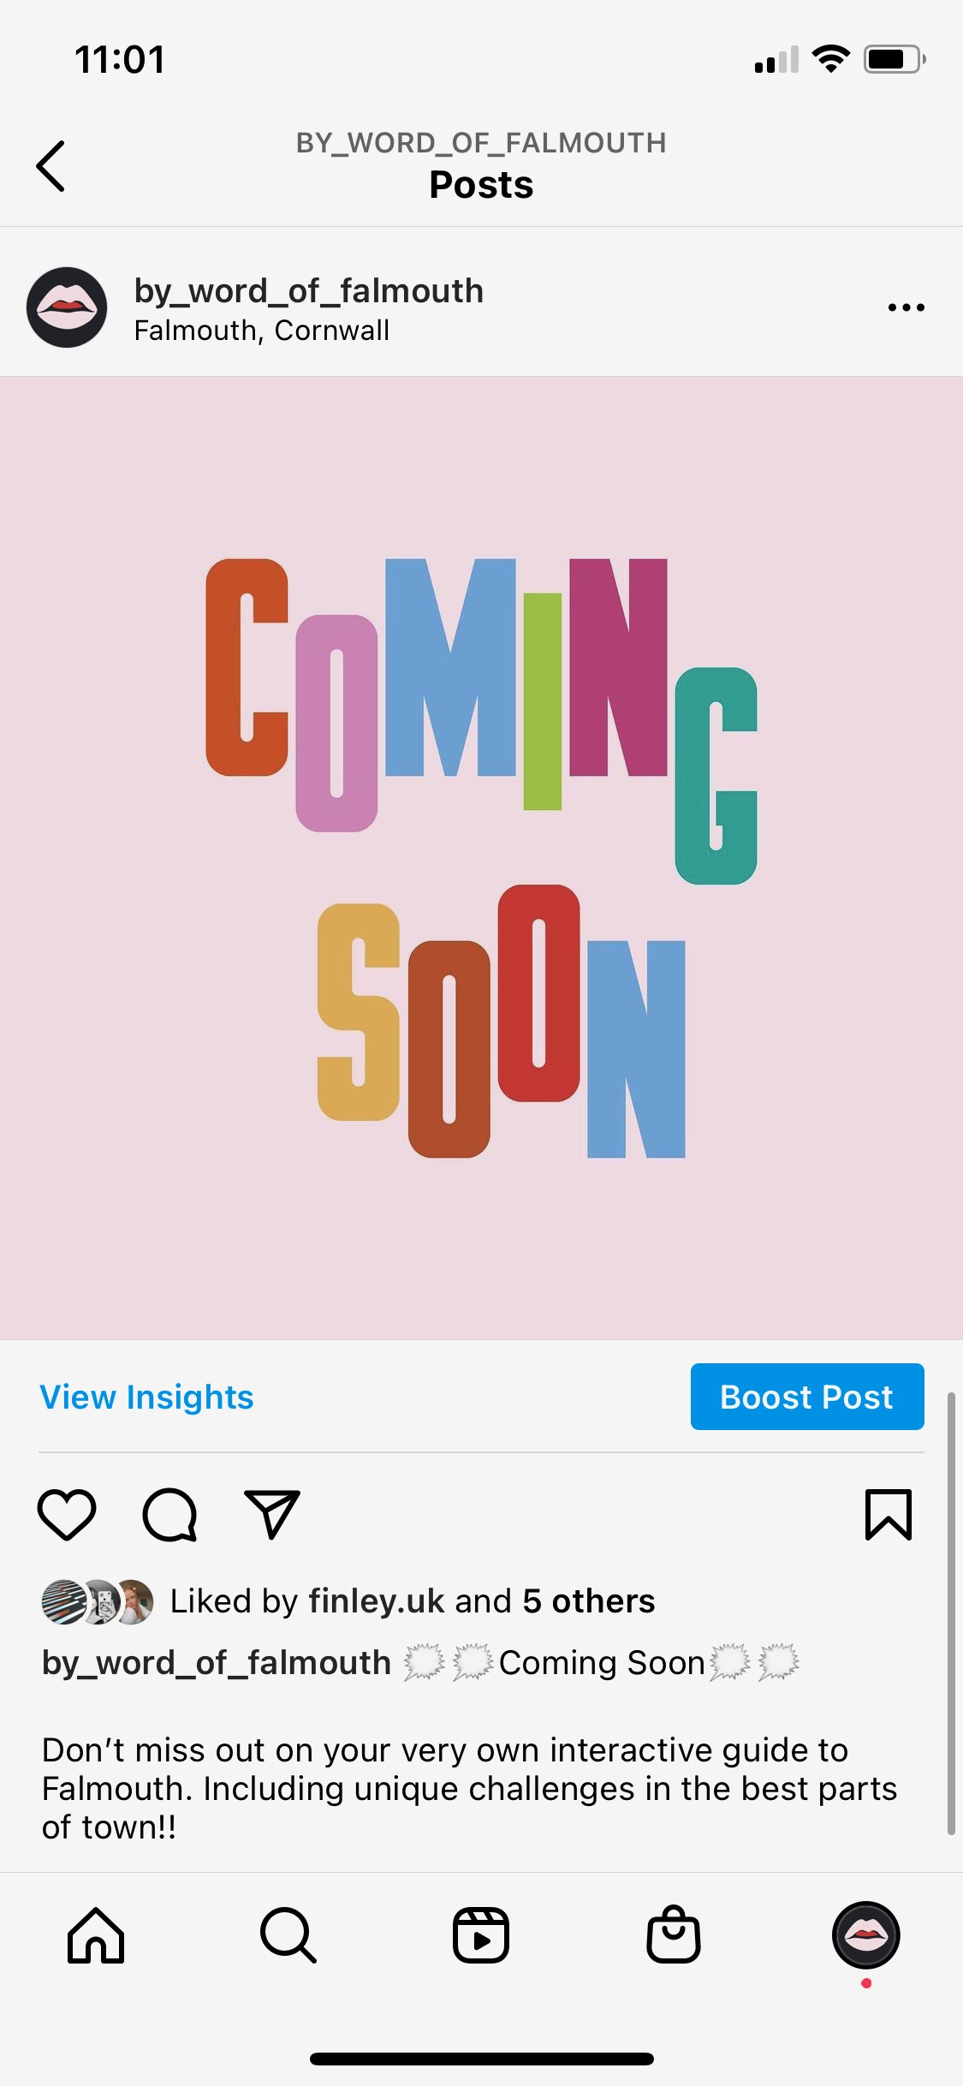The height and width of the screenshot is (2086, 963).
Task: Save post with bookmark icon
Action: click(889, 1514)
